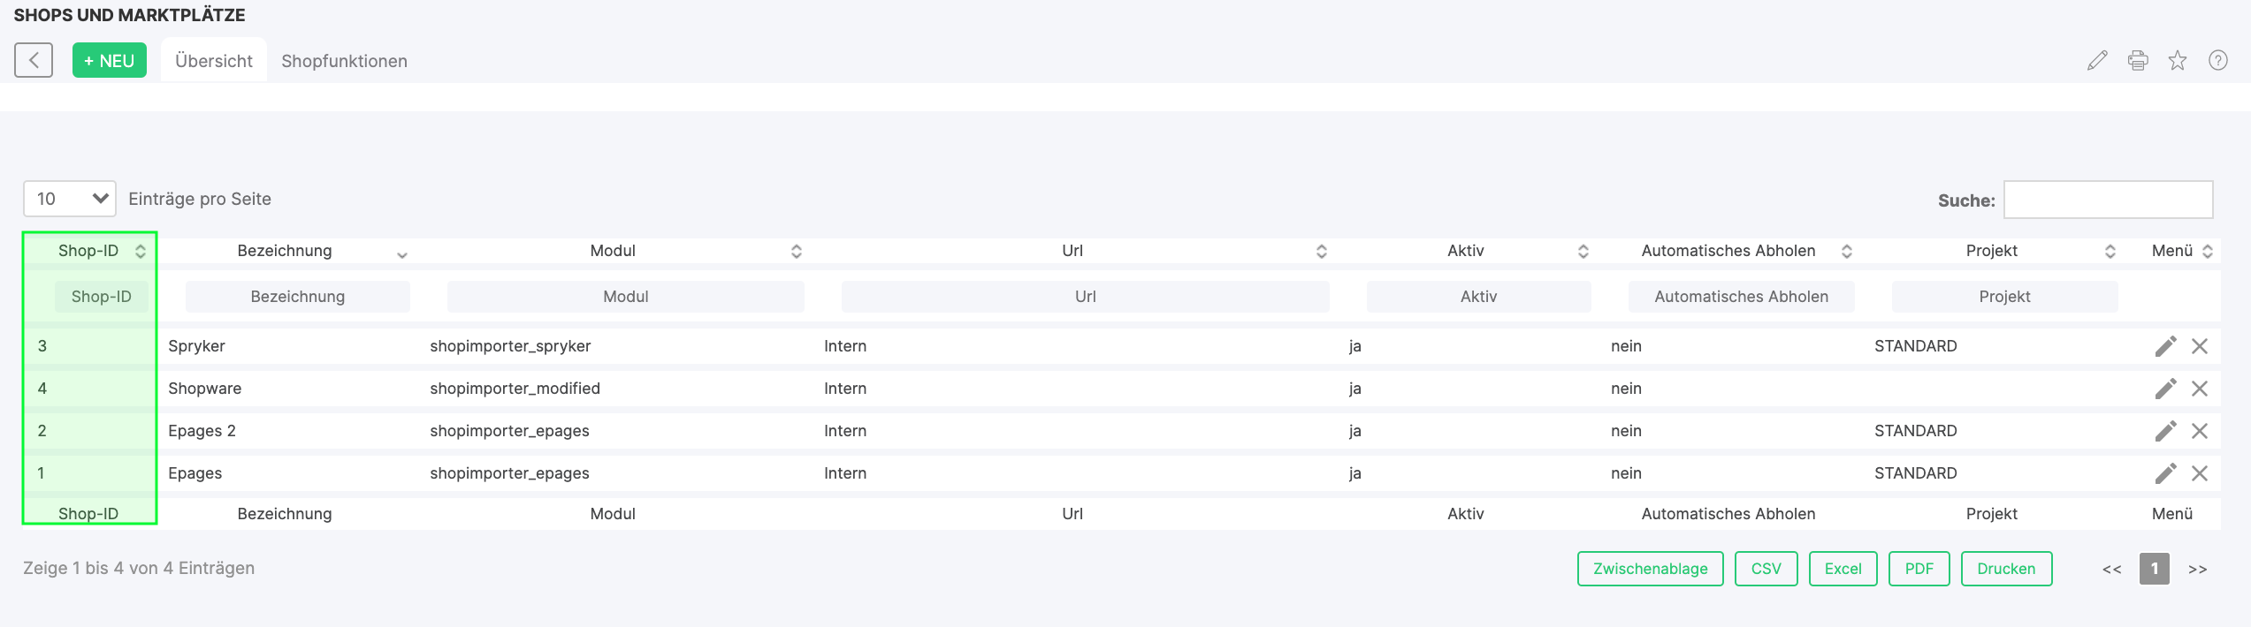Export table as CSV
The width and height of the screenshot is (2251, 627).
1766,569
